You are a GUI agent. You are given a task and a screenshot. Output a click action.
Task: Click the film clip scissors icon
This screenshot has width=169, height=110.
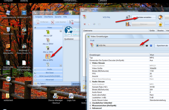point(128,24)
